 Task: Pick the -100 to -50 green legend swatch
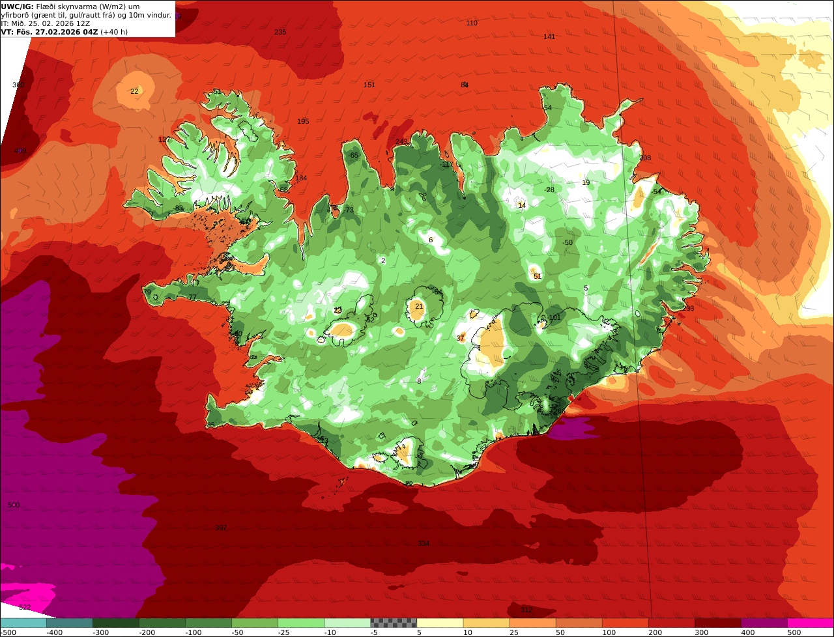208,623
